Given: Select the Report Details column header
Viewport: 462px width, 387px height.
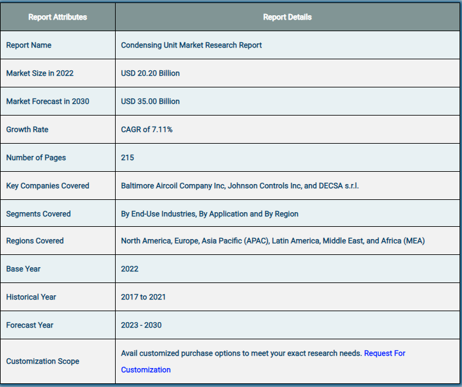Looking at the screenshot, I should coord(287,17).
